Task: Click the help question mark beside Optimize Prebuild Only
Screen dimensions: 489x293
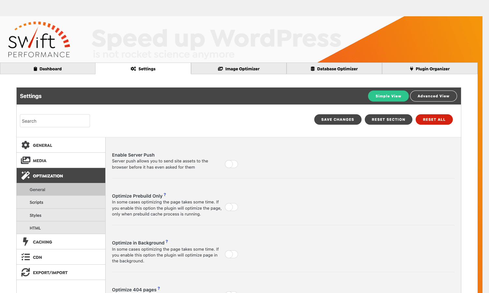Action: [165, 195]
